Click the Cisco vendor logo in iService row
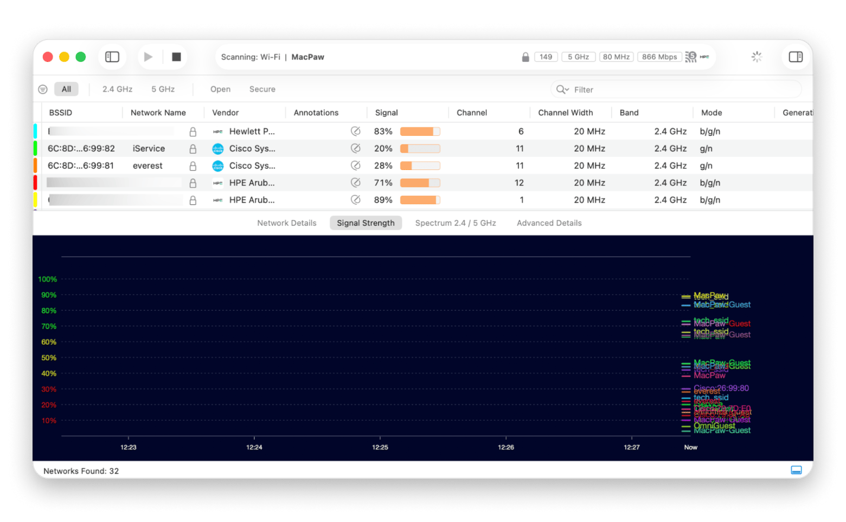This screenshot has width=846, height=522. click(x=218, y=149)
